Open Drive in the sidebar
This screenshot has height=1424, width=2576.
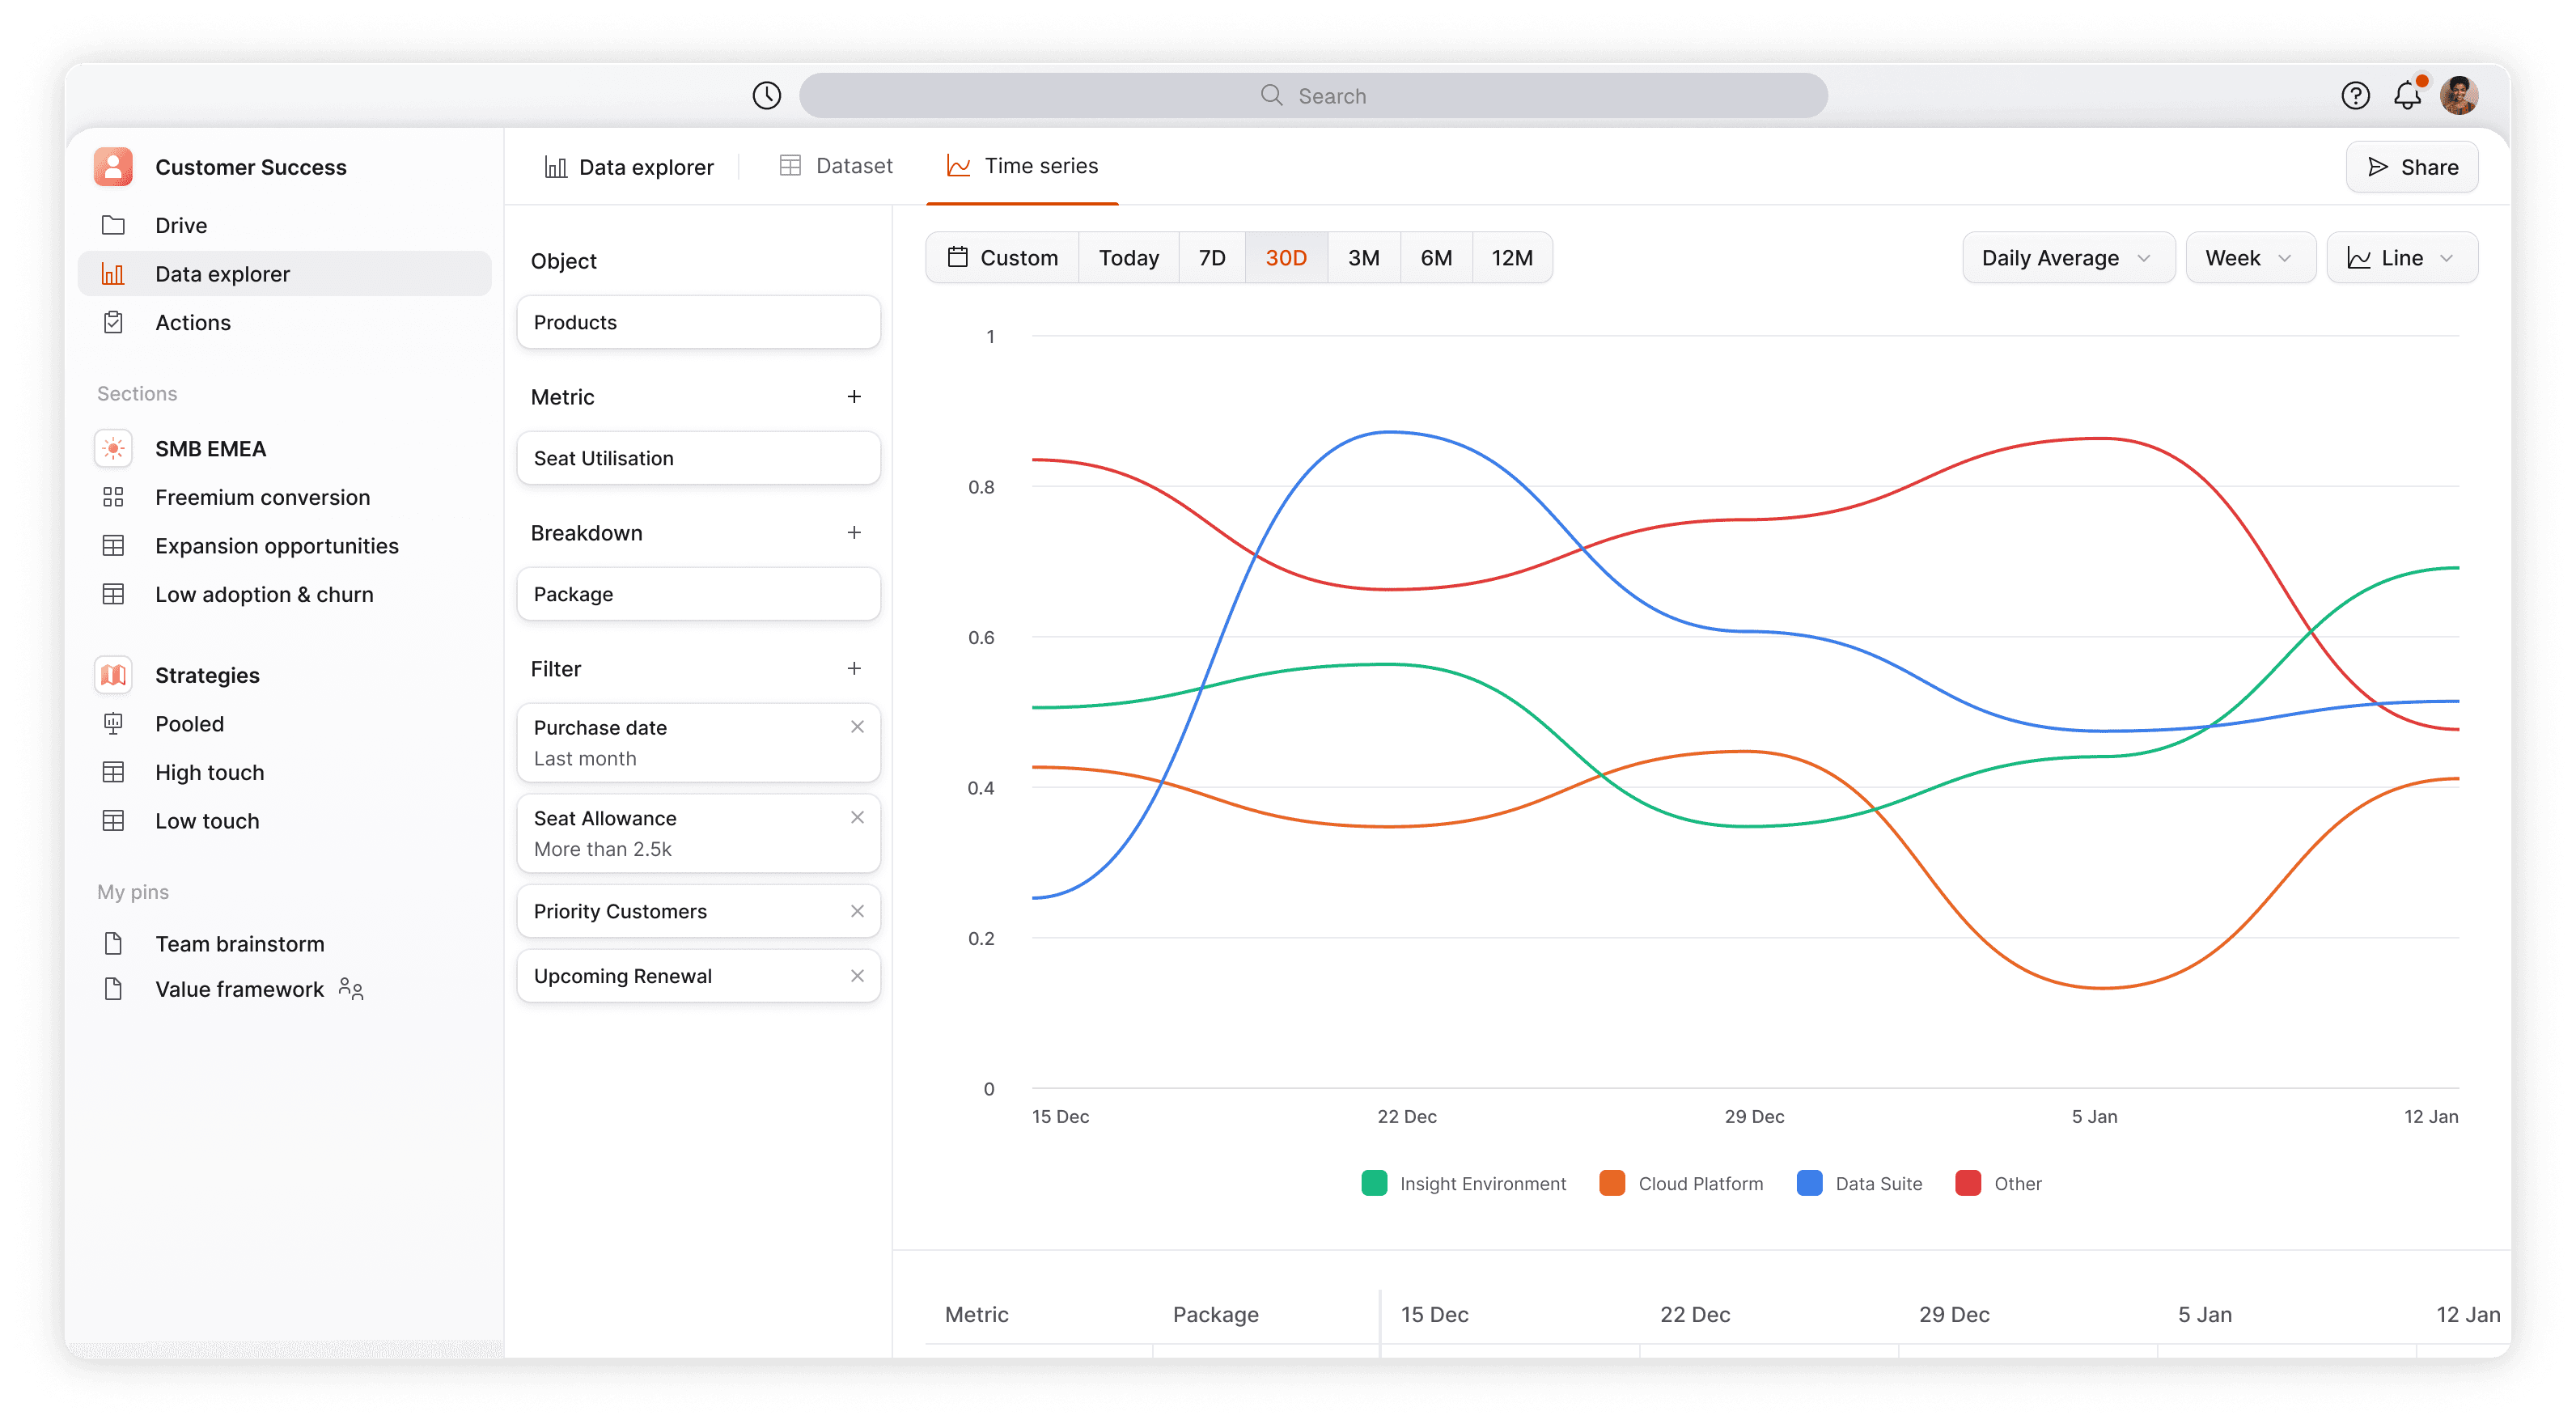coord(285,225)
